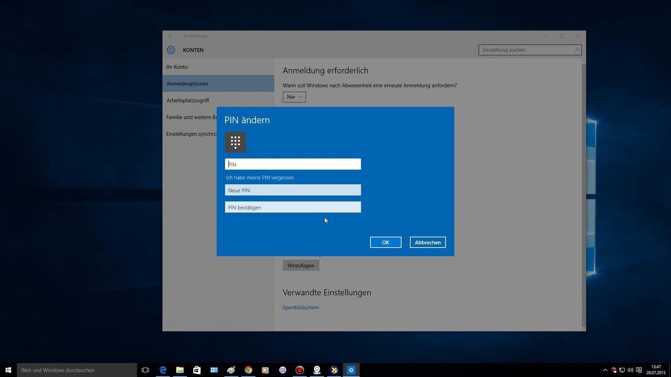The height and width of the screenshot is (377, 671).
Task: Click the red record button taskbar icon
Action: (300, 370)
